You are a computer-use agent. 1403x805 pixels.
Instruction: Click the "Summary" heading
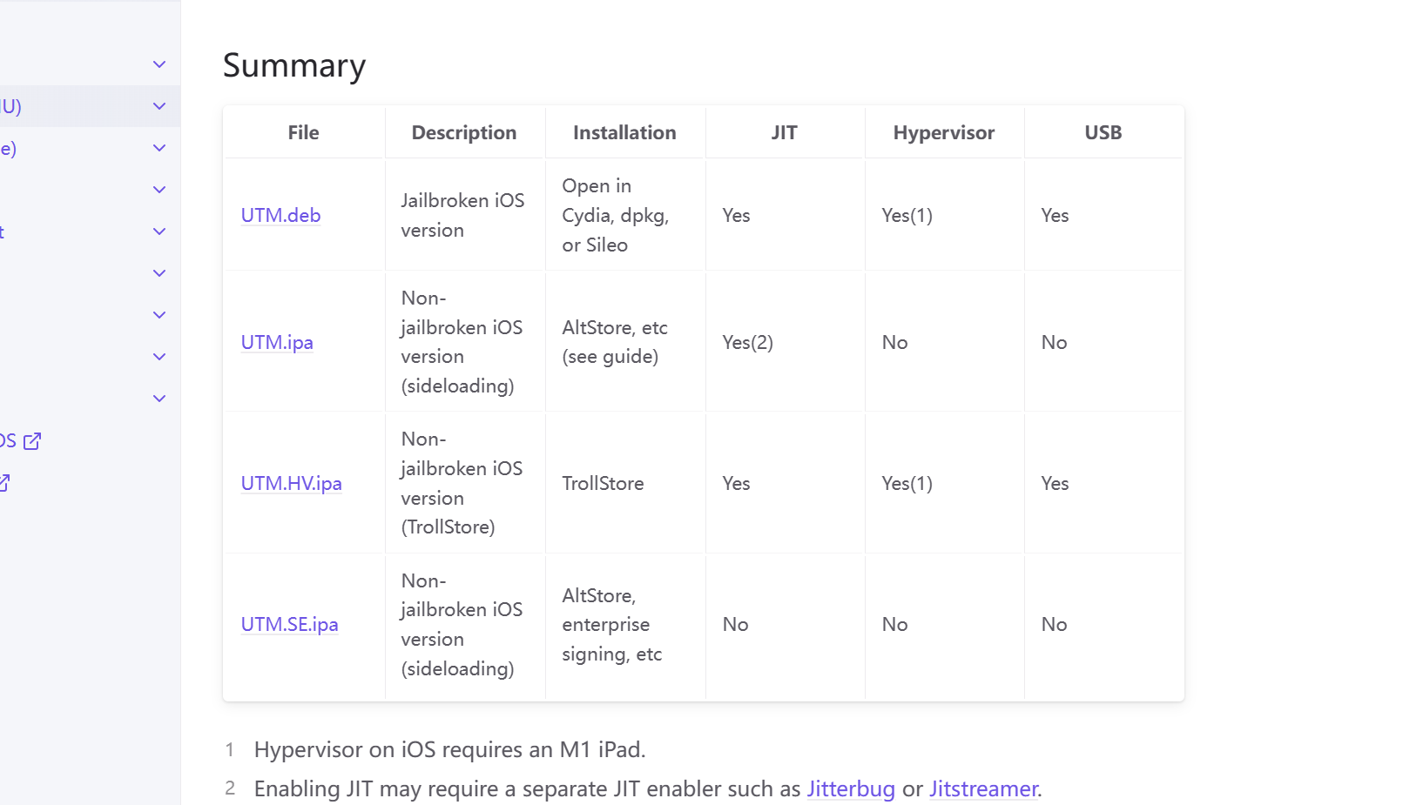point(294,65)
